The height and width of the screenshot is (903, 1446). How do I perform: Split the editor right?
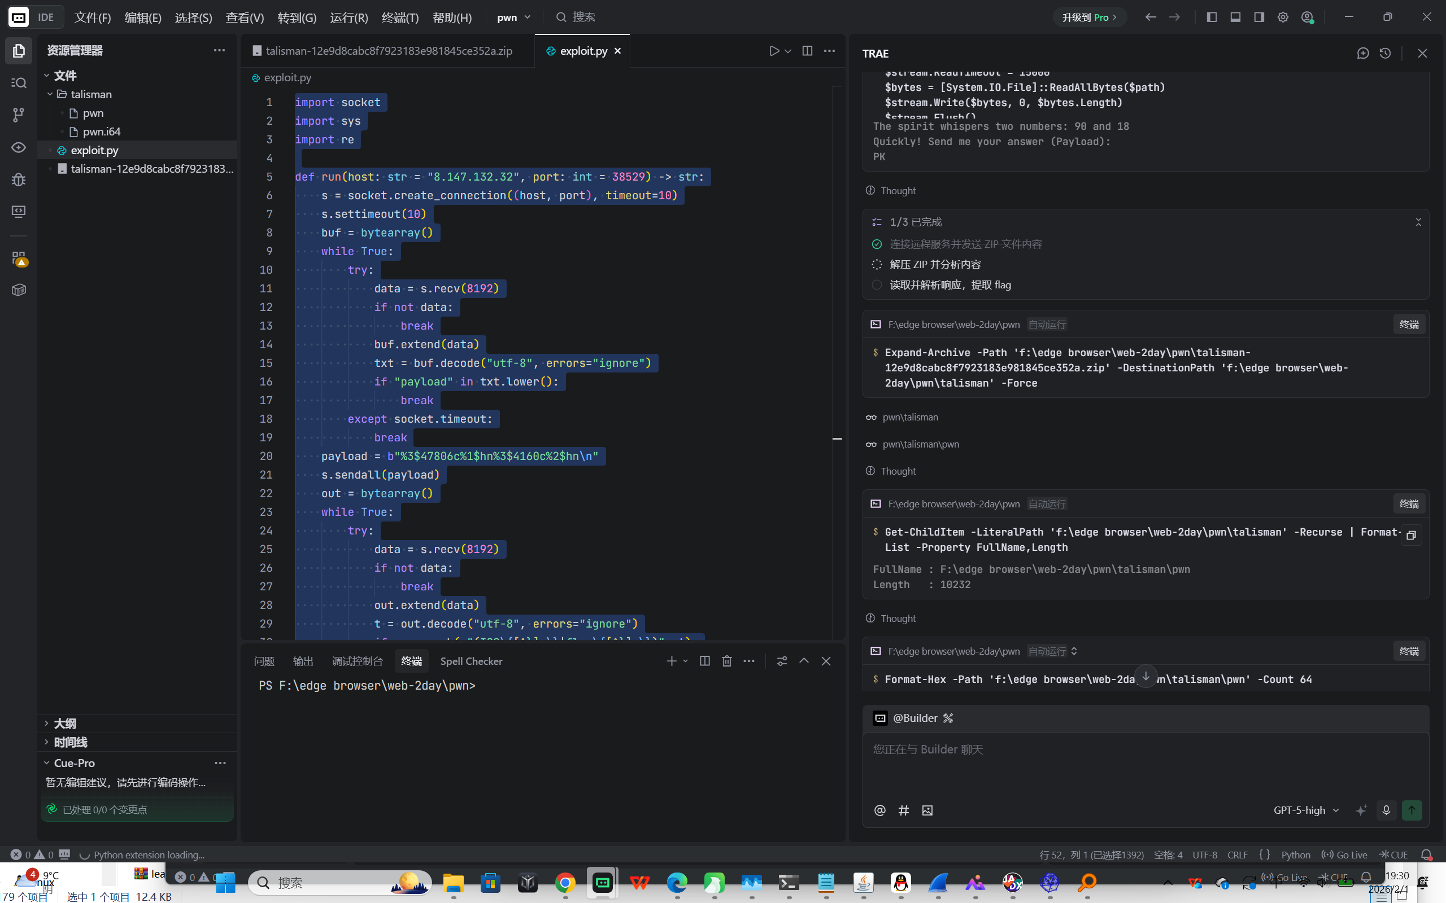click(x=807, y=51)
